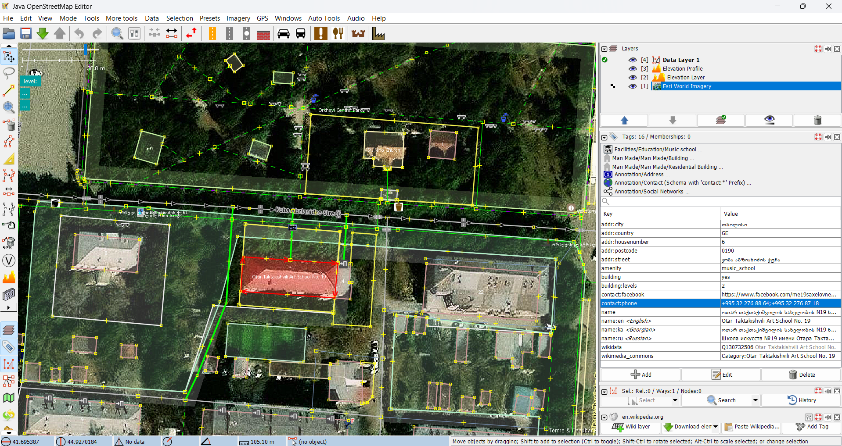Hide the Elevation Profile layer
The image size is (842, 446).
pyautogui.click(x=632, y=69)
